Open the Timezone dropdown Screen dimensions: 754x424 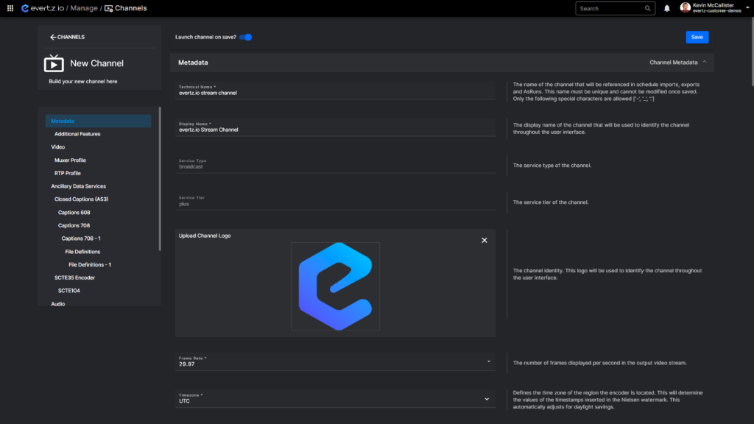point(486,398)
